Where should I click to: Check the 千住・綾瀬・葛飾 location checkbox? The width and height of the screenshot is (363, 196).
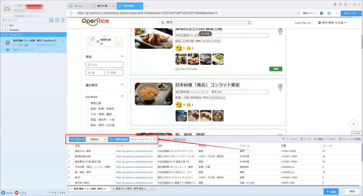[87, 114]
